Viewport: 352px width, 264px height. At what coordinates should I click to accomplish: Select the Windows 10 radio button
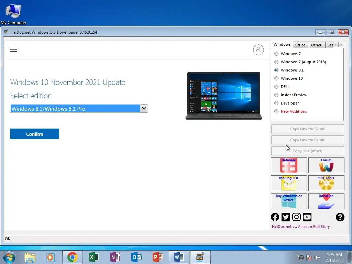point(276,78)
